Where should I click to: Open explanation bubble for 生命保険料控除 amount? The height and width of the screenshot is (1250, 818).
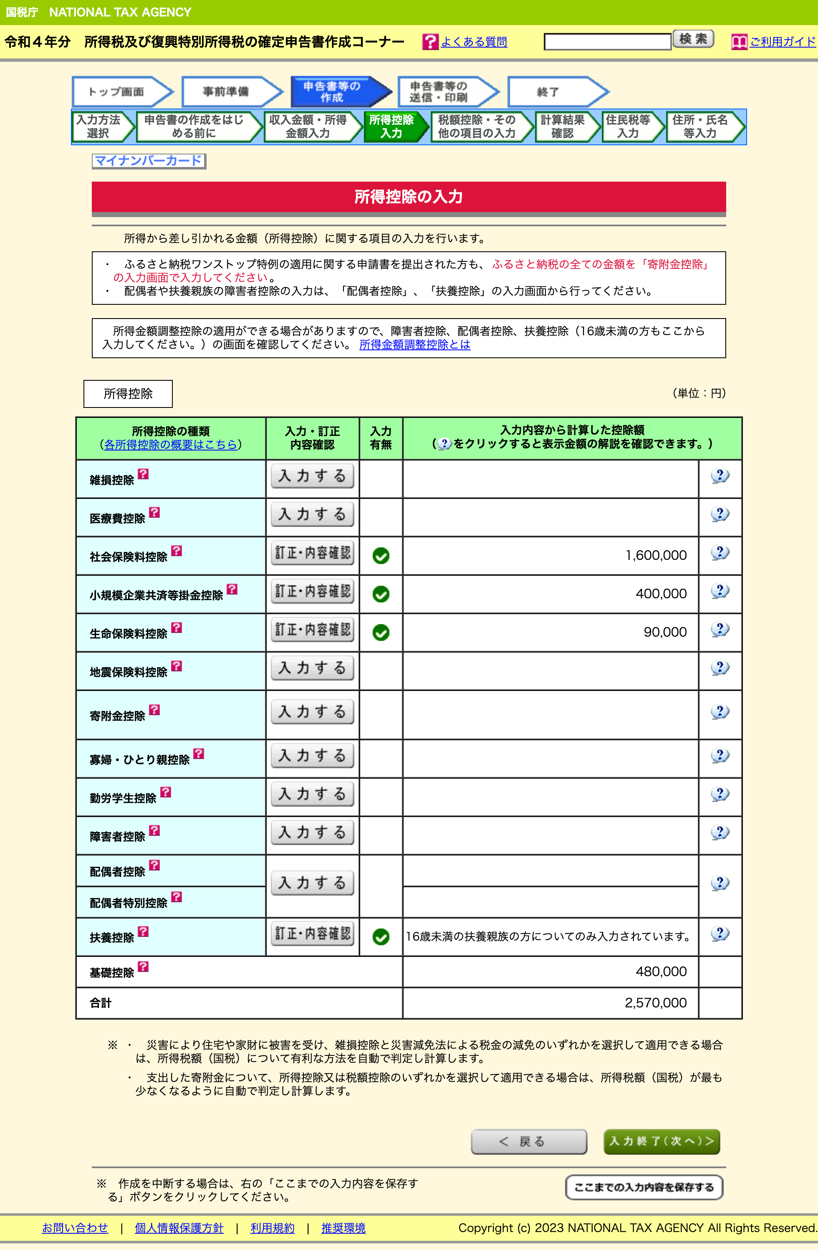[720, 630]
